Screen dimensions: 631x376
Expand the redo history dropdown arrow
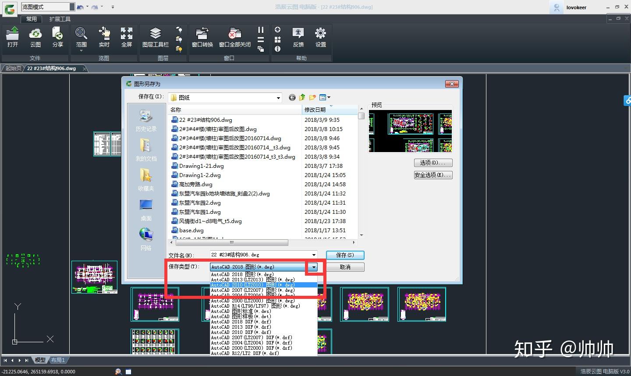pos(102,7)
